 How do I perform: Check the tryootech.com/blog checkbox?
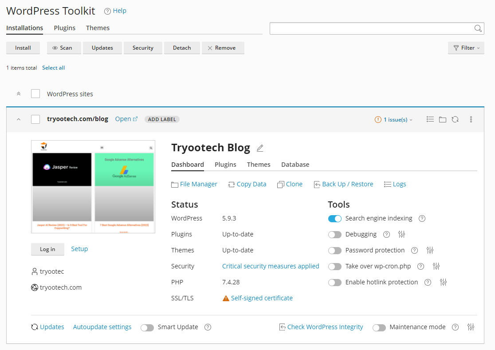tap(35, 119)
